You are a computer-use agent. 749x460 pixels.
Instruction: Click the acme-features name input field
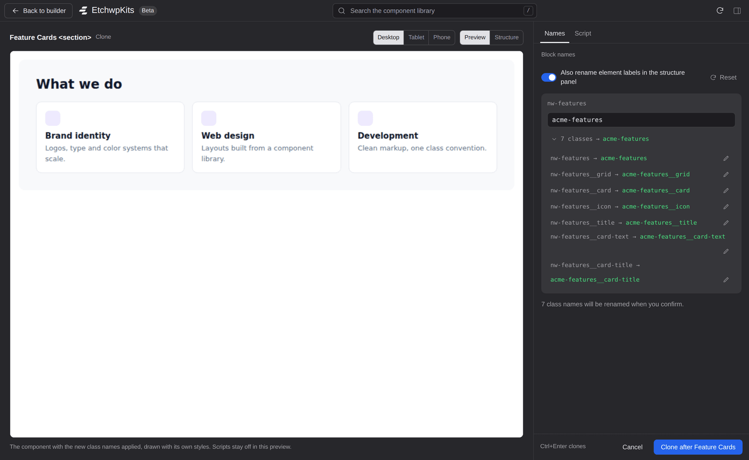click(x=641, y=120)
